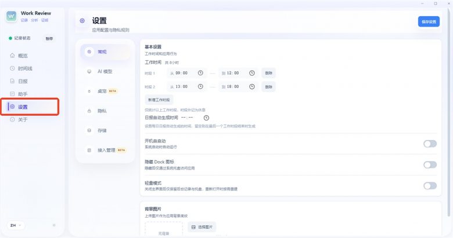Toggle 隐藏 Dock 图标 switch
Screen dimensions: 453x238
pyautogui.click(x=430, y=164)
